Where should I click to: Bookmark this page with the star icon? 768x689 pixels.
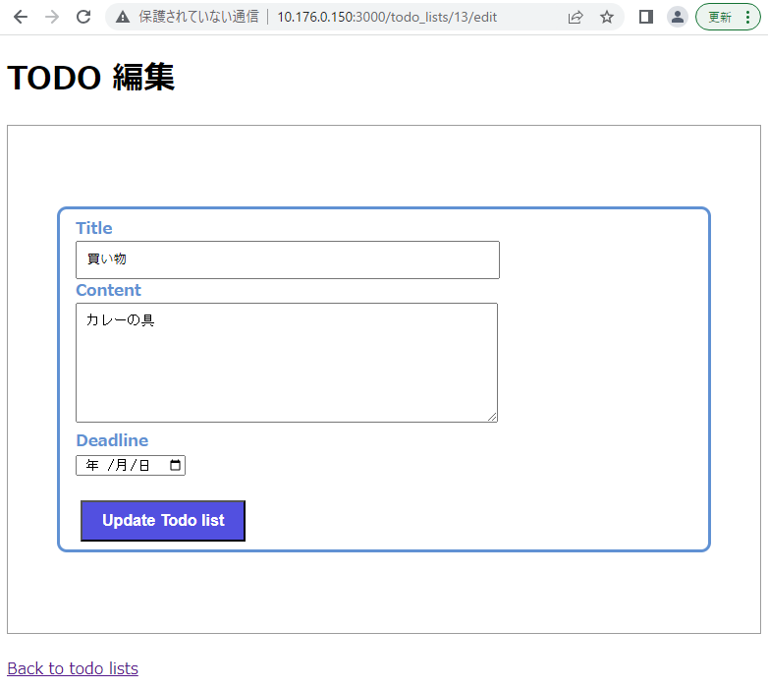coord(607,17)
